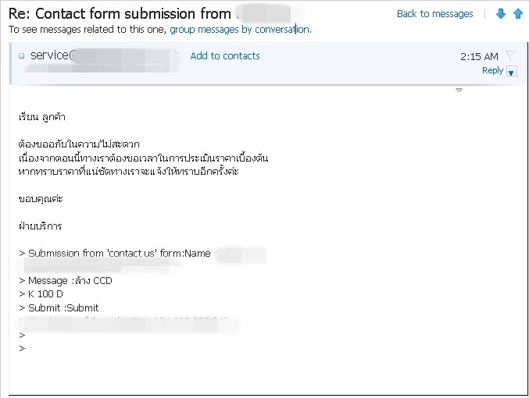Go to previous message with up arrow
This screenshot has width=529, height=398.
tap(517, 14)
